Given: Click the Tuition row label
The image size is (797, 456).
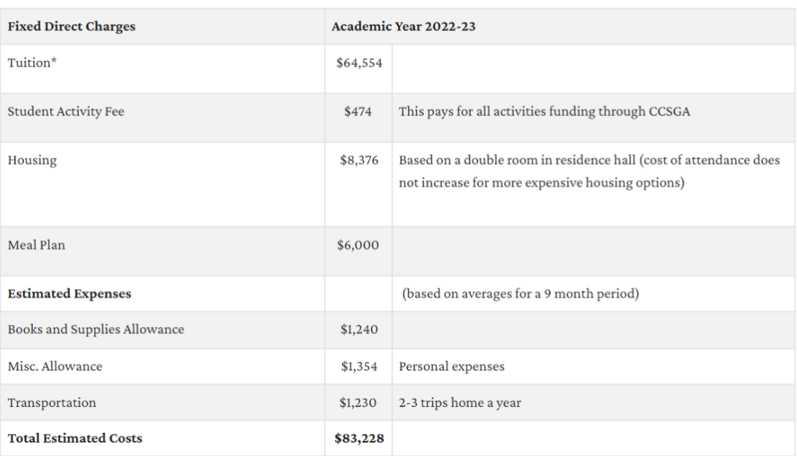Looking at the screenshot, I should (x=32, y=62).
